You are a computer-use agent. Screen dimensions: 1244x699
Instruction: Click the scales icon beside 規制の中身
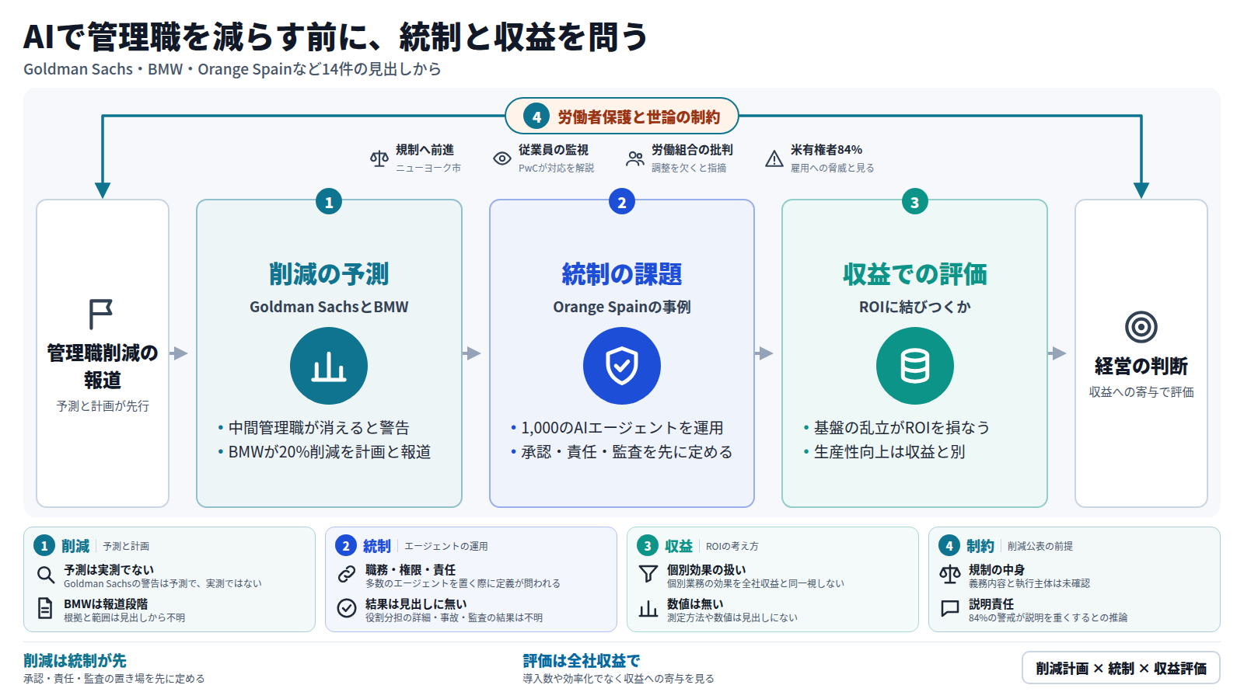pyautogui.click(x=950, y=575)
